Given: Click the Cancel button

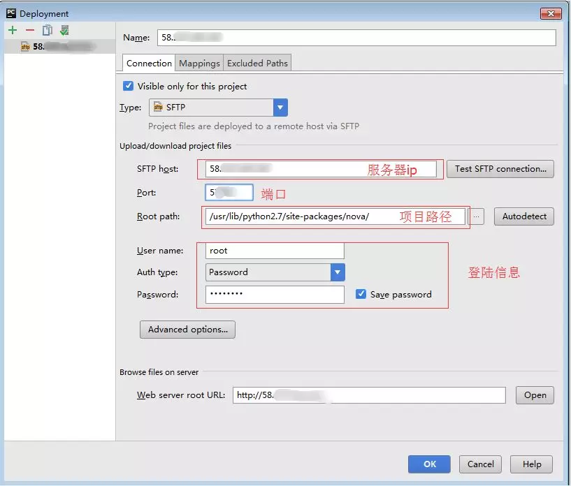Looking at the screenshot, I should click(x=480, y=464).
